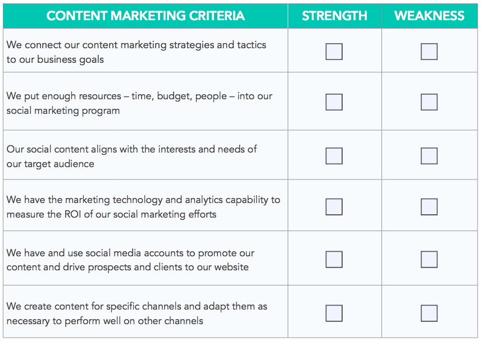Mark Weakness for social content aligning with audience
This screenshot has height=341, width=482.
(x=429, y=156)
